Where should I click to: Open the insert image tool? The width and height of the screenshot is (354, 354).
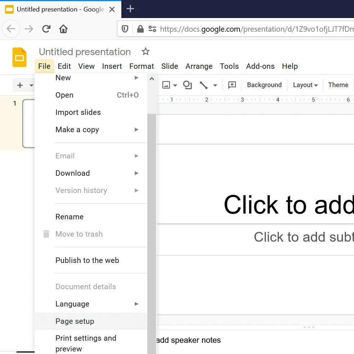click(x=167, y=85)
